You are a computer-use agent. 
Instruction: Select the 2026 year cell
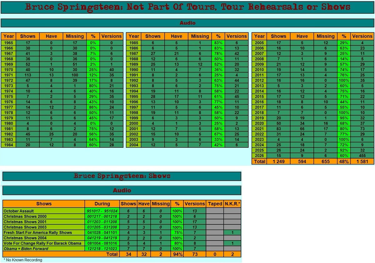point(259,156)
